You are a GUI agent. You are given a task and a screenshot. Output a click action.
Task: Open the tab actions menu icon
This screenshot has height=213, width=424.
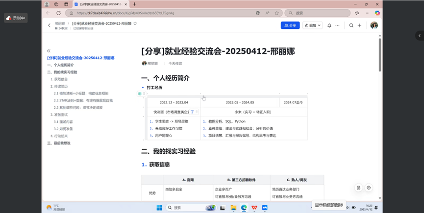click(66, 4)
